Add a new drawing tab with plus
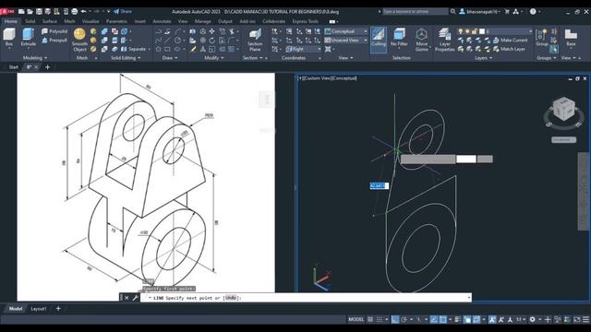This screenshot has height=332, width=591. click(x=47, y=67)
